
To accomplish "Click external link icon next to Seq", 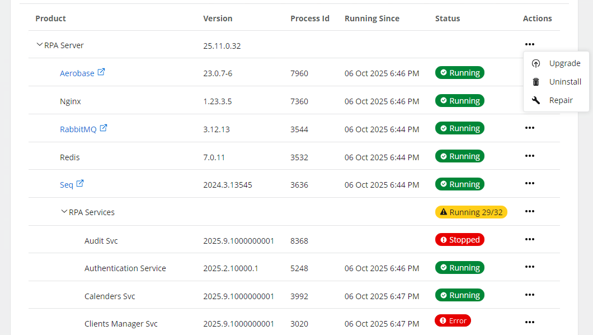I will [80, 183].
